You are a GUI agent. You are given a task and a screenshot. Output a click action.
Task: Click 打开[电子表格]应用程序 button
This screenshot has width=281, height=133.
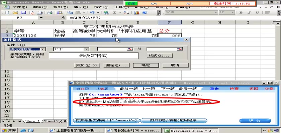(x=174, y=121)
